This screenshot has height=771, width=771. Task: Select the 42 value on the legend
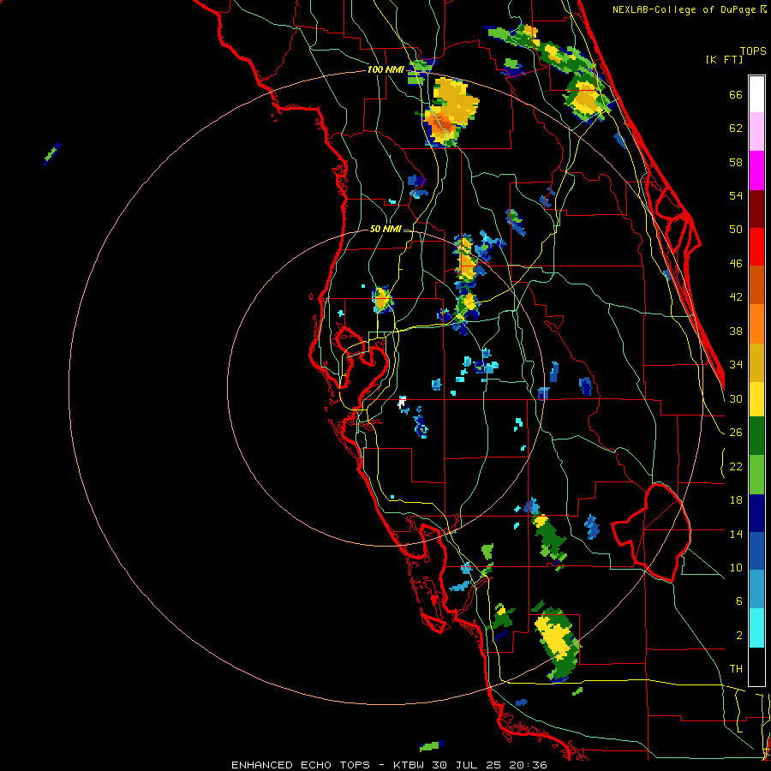tap(736, 297)
